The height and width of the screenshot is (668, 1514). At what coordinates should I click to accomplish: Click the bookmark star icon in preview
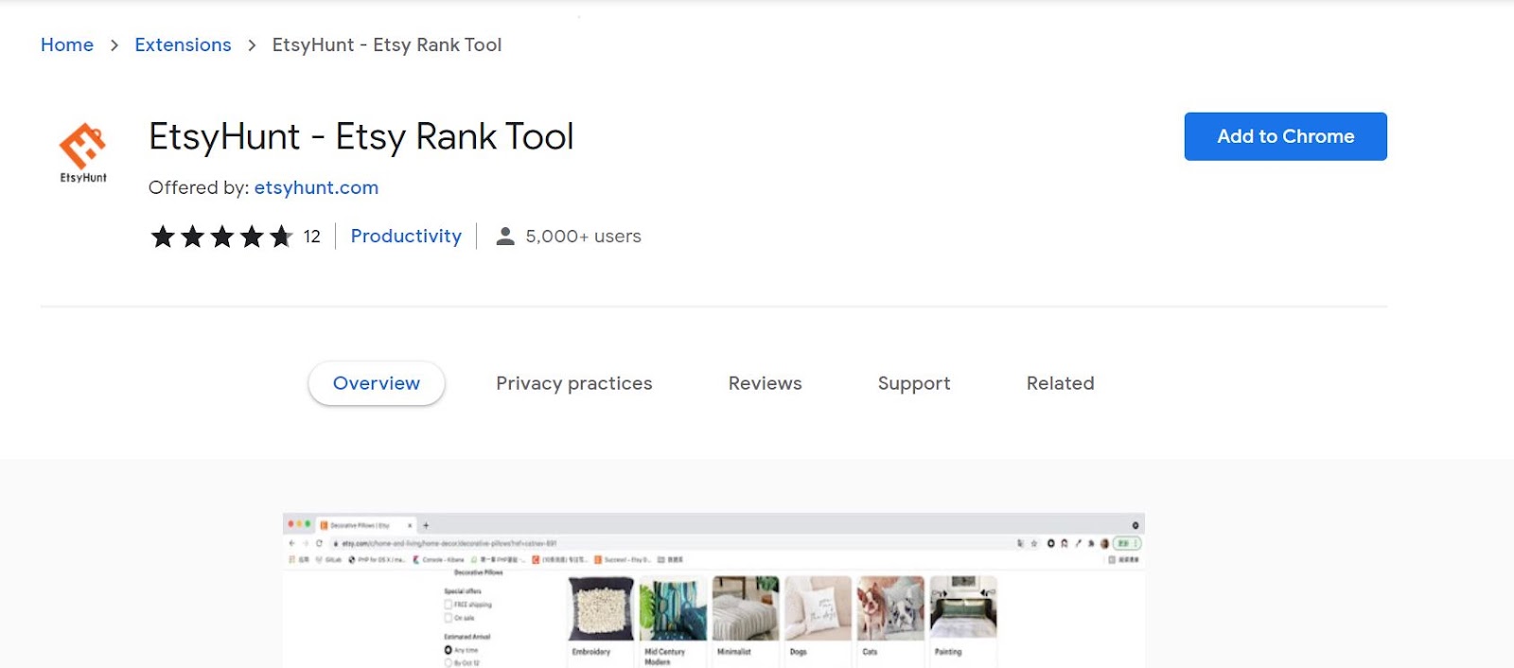point(1034,543)
